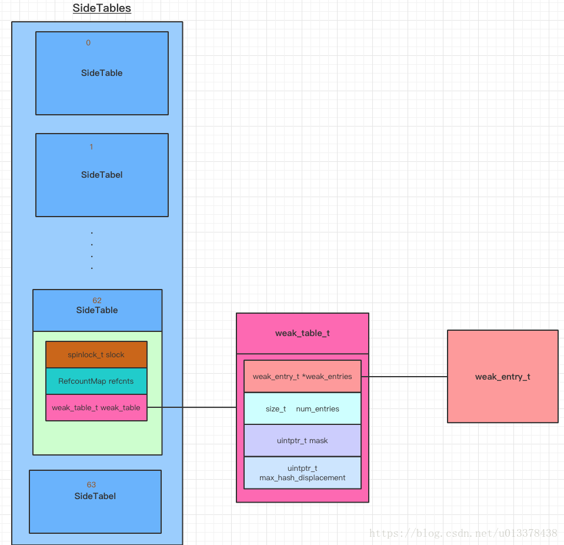Click the weak_table_t header block
This screenshot has width=564, height=545.
[x=302, y=333]
